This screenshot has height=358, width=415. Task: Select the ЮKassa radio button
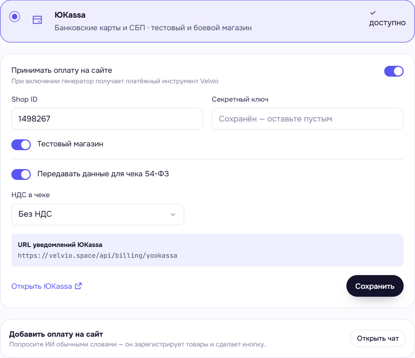pos(14,17)
